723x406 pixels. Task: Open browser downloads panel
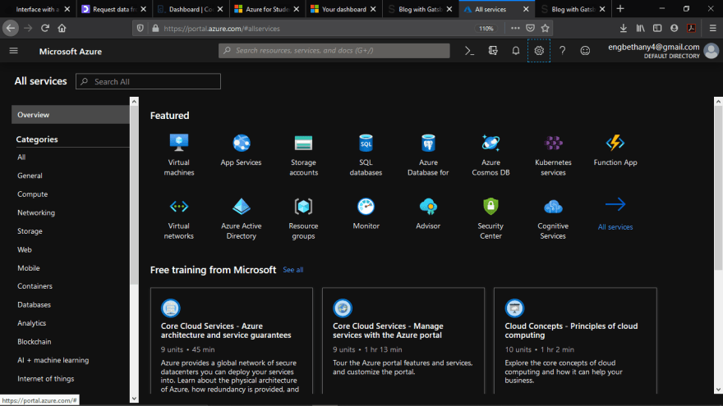click(623, 28)
